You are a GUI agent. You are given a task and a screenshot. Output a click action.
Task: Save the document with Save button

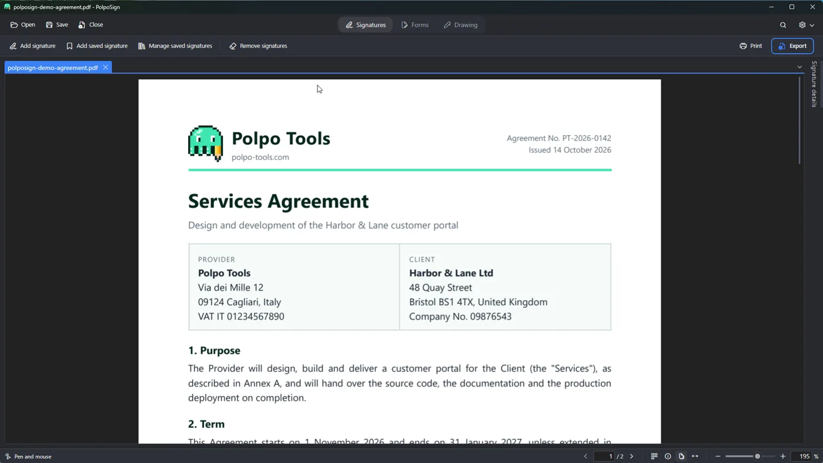(x=57, y=25)
